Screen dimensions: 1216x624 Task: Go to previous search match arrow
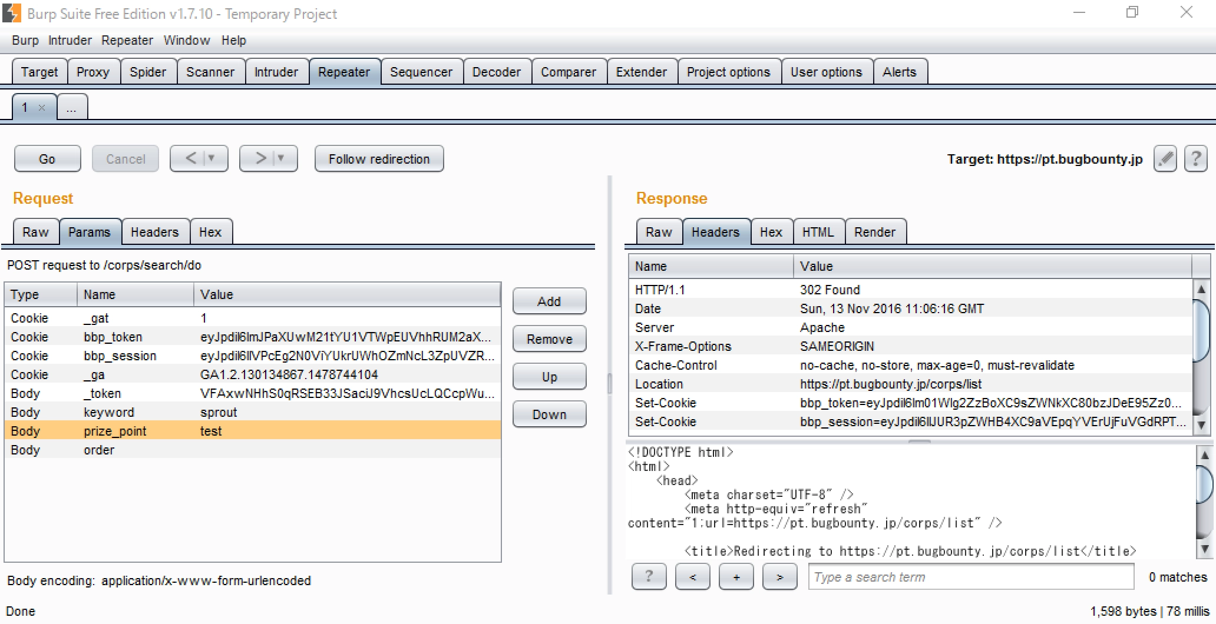click(x=692, y=577)
